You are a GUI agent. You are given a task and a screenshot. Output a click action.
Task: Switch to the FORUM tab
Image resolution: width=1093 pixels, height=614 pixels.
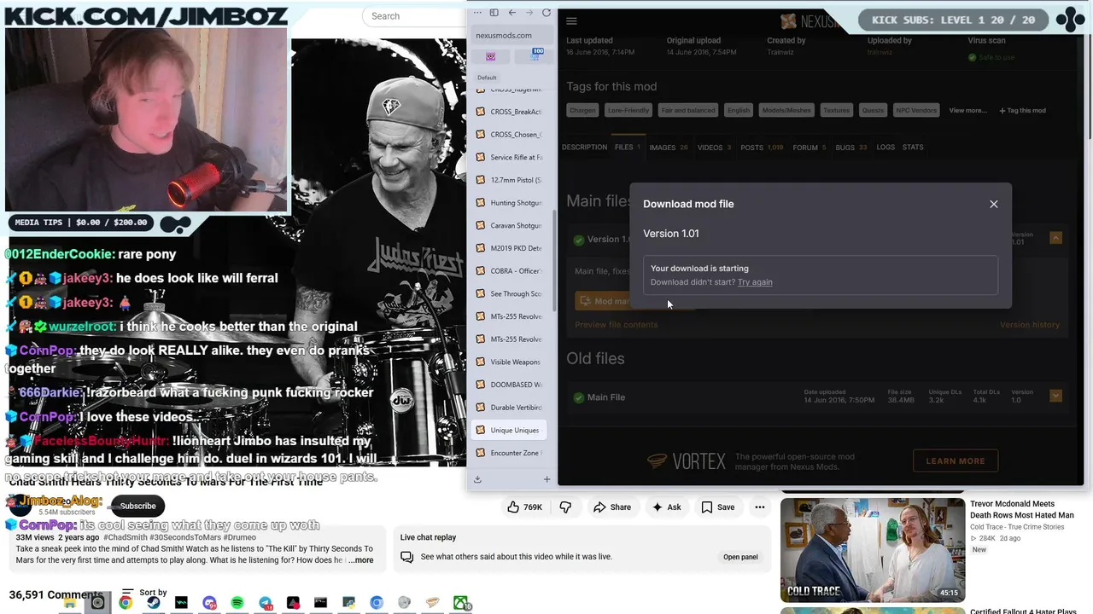point(810,148)
